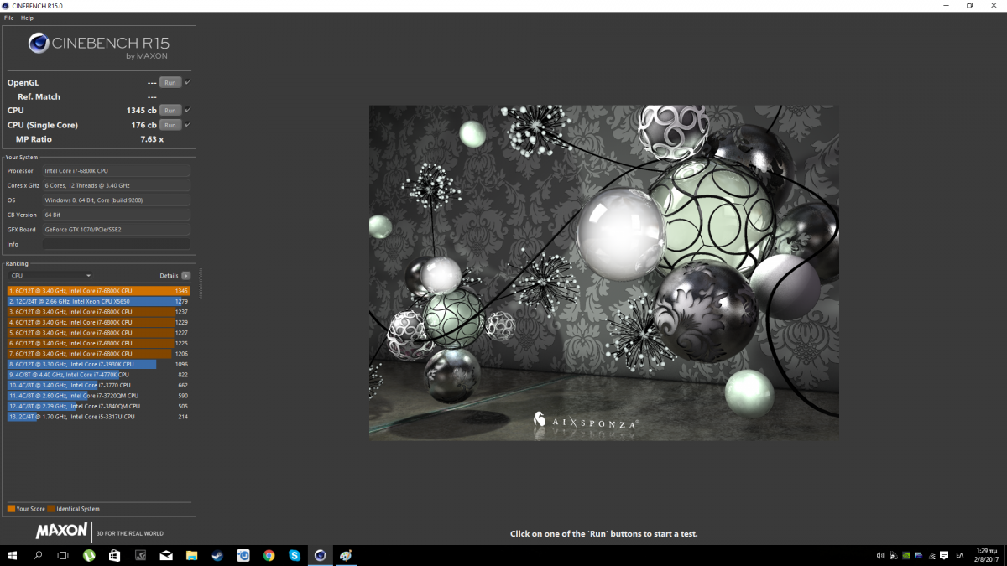The width and height of the screenshot is (1007, 566).
Task: Click the Cinebench taskbar icon
Action: point(320,555)
